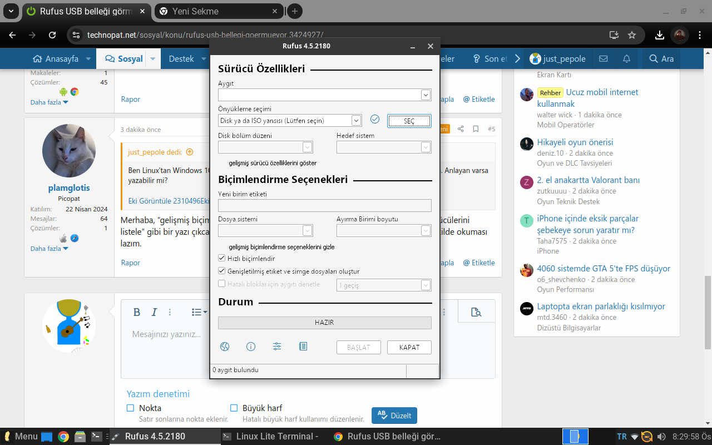Go back in browser history
This screenshot has height=445, width=712.
tap(13, 35)
